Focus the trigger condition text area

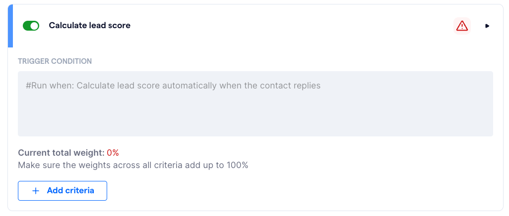(255, 104)
